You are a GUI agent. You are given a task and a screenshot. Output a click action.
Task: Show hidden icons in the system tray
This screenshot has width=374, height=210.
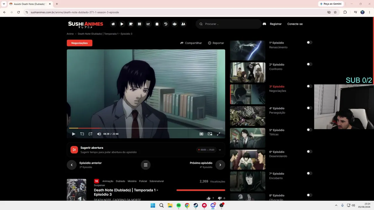click(336, 205)
